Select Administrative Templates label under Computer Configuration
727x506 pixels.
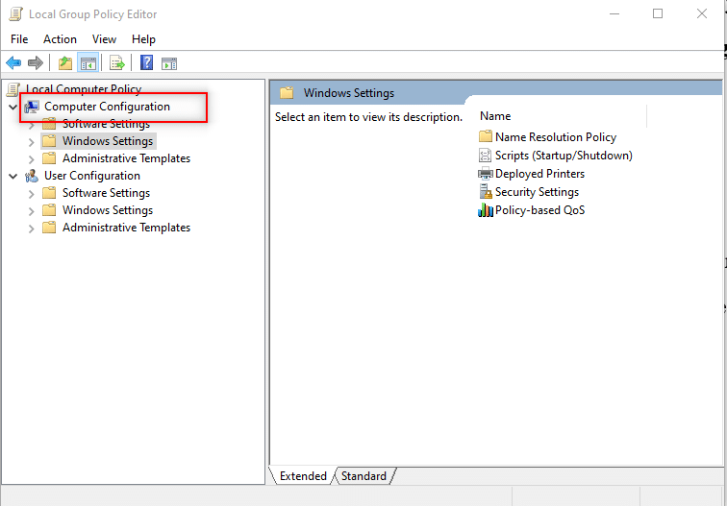[x=127, y=158]
